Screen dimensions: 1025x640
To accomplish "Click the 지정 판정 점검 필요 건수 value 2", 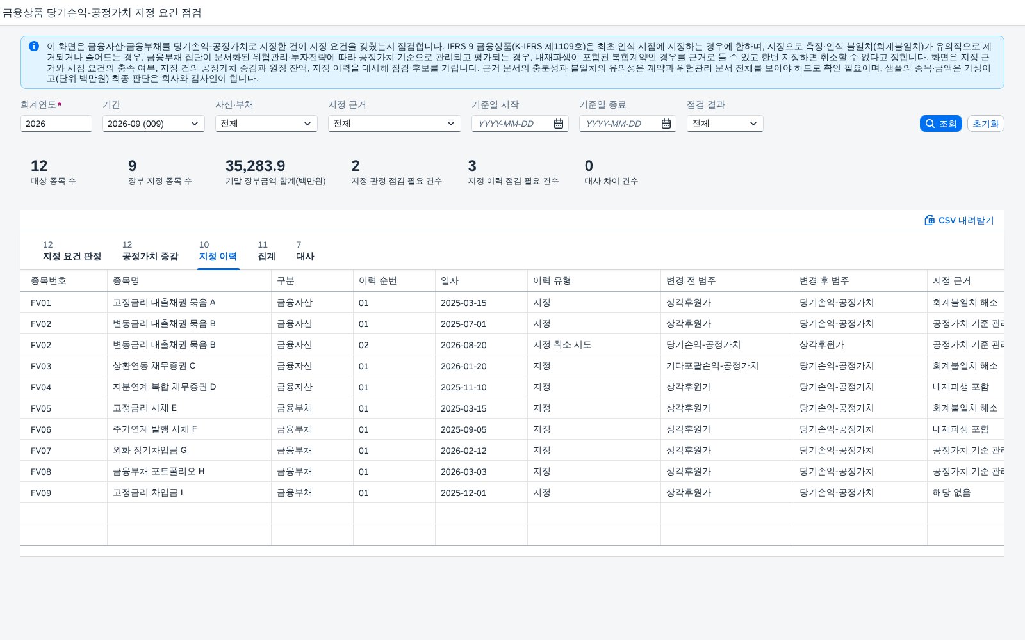I will tap(356, 166).
